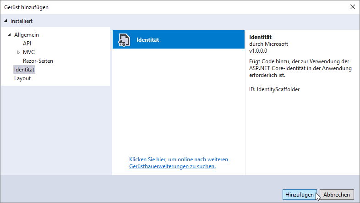This screenshot has height=203, width=360.
Task: Expand the MVC tree node arrow
Action: point(18,52)
